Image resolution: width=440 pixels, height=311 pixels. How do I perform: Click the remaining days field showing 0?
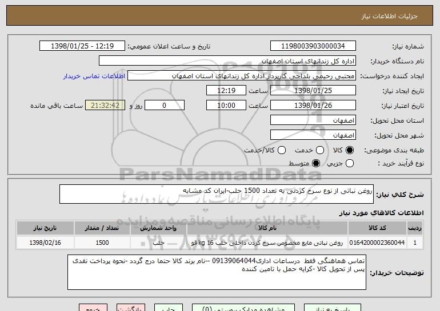click(165, 106)
